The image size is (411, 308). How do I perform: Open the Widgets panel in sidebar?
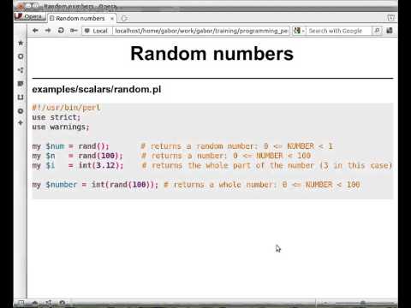coord(21,56)
